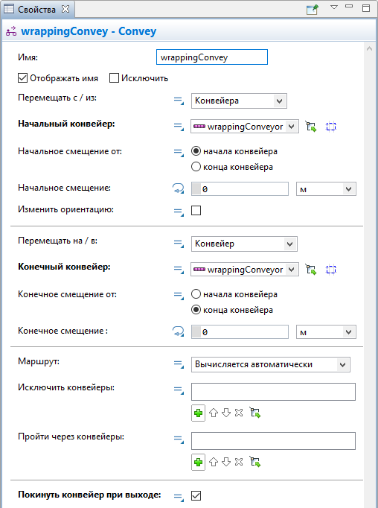This screenshot has height=508, width=378.
Task: Open the Перемещать с / из dropdown
Action: (x=239, y=101)
